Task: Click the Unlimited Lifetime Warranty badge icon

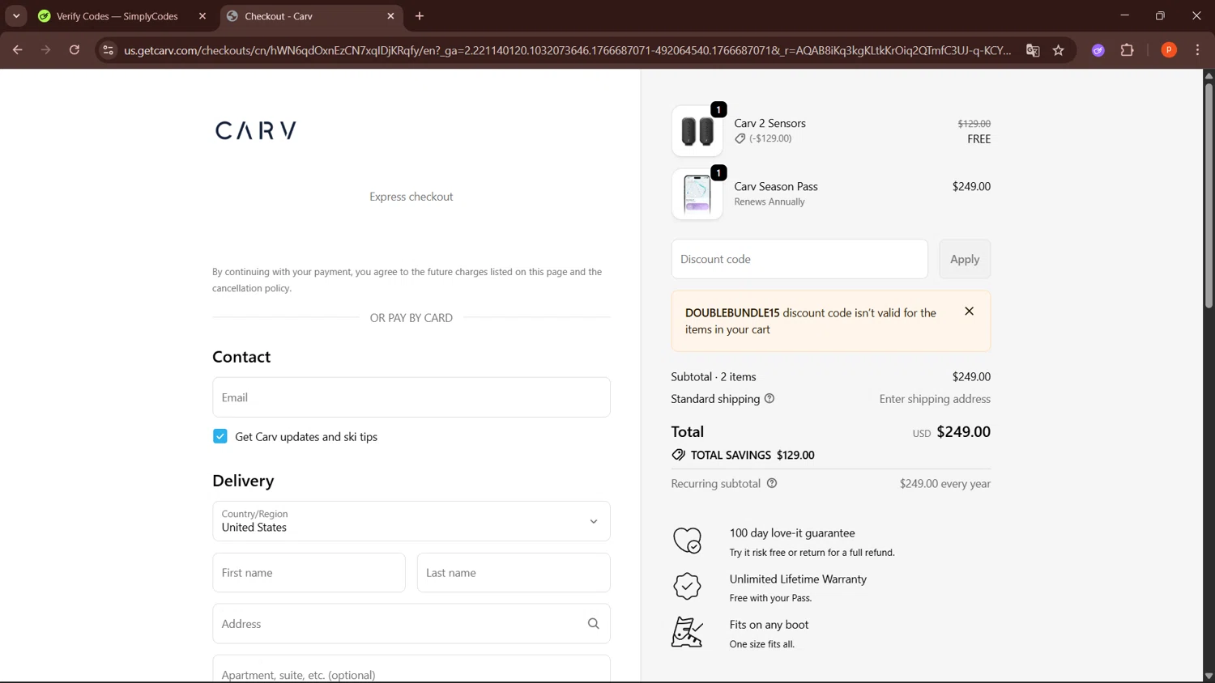Action: tap(687, 586)
